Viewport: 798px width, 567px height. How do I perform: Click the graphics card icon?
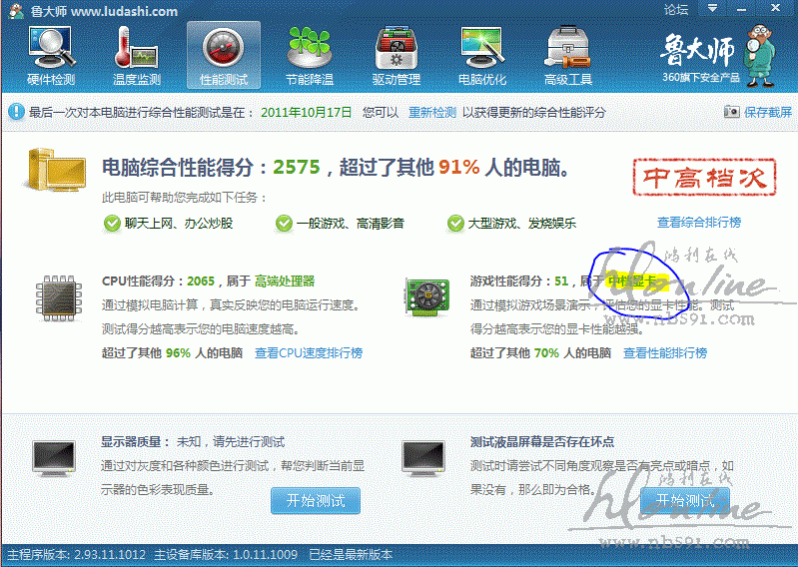pyautogui.click(x=427, y=296)
